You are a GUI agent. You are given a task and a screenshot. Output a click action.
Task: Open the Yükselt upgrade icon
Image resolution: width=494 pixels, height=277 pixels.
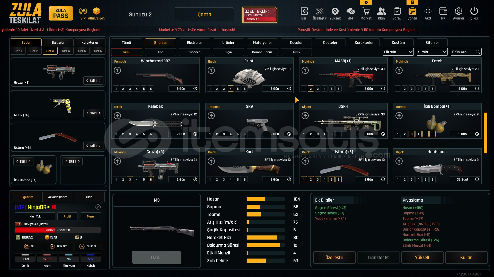335,11
